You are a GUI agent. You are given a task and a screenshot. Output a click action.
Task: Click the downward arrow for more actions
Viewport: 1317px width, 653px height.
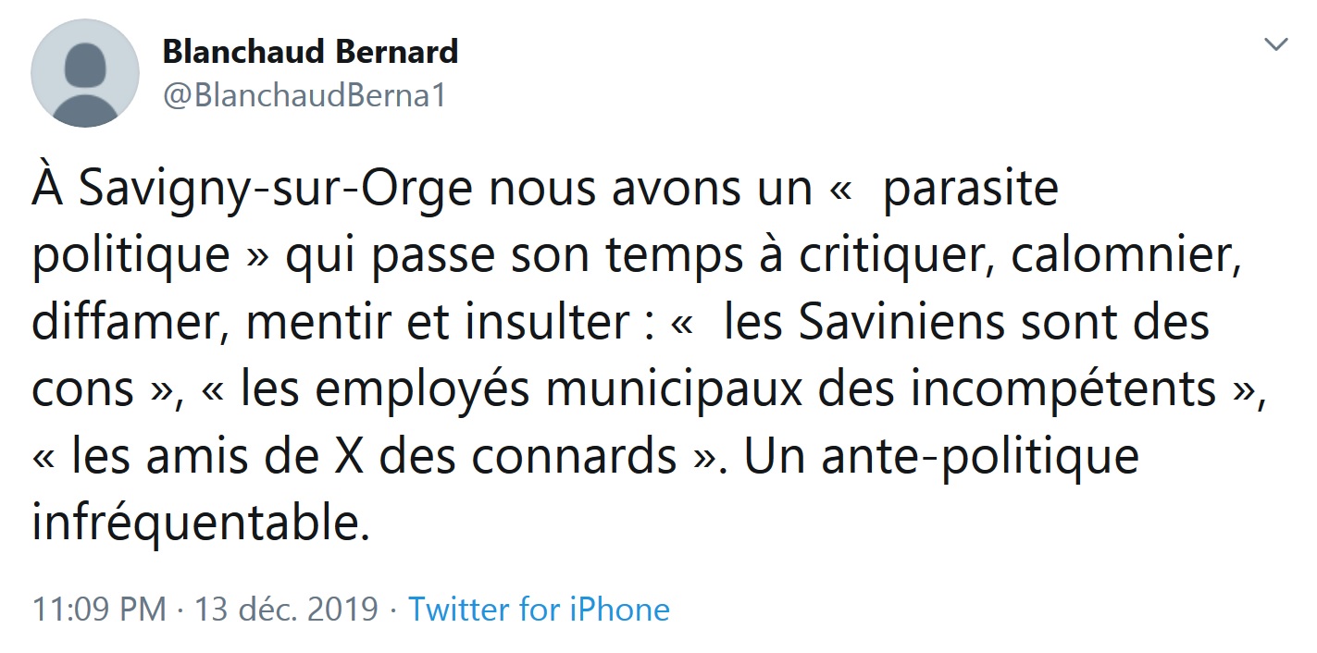[x=1276, y=43]
